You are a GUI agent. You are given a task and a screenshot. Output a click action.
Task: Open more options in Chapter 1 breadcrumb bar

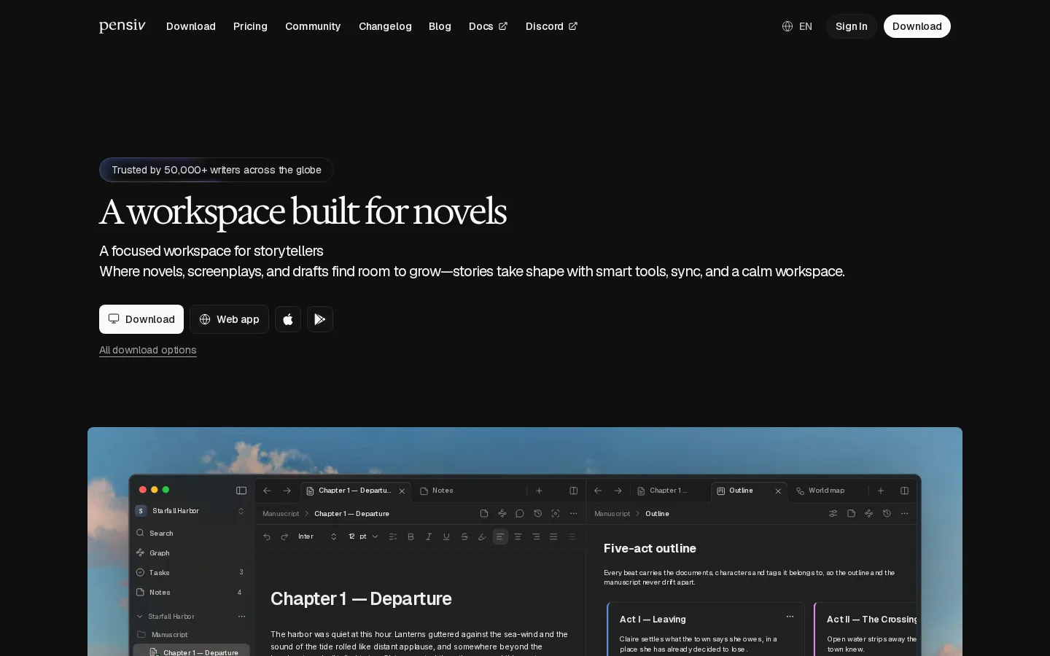pyautogui.click(x=573, y=513)
